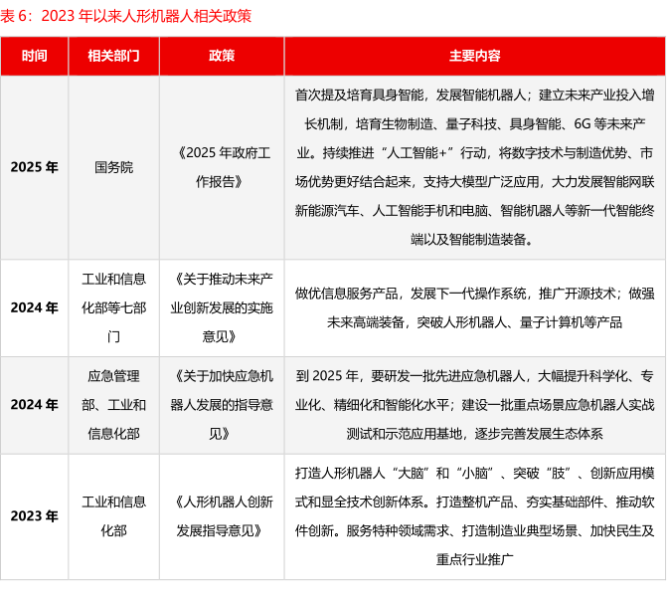Image resolution: width=667 pixels, height=603 pixels.
Task: Click the 《人形机器人创新发展指导意见》 policy cell
Action: (x=222, y=515)
